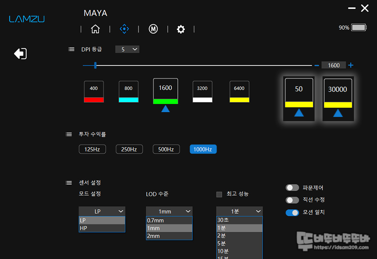The height and width of the screenshot is (259, 377).
Task: Select the 400 DPI stage
Action: pyautogui.click(x=94, y=91)
